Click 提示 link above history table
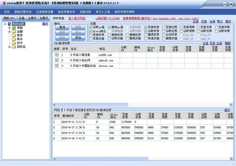This screenshot has width=236, height=166. (227, 110)
